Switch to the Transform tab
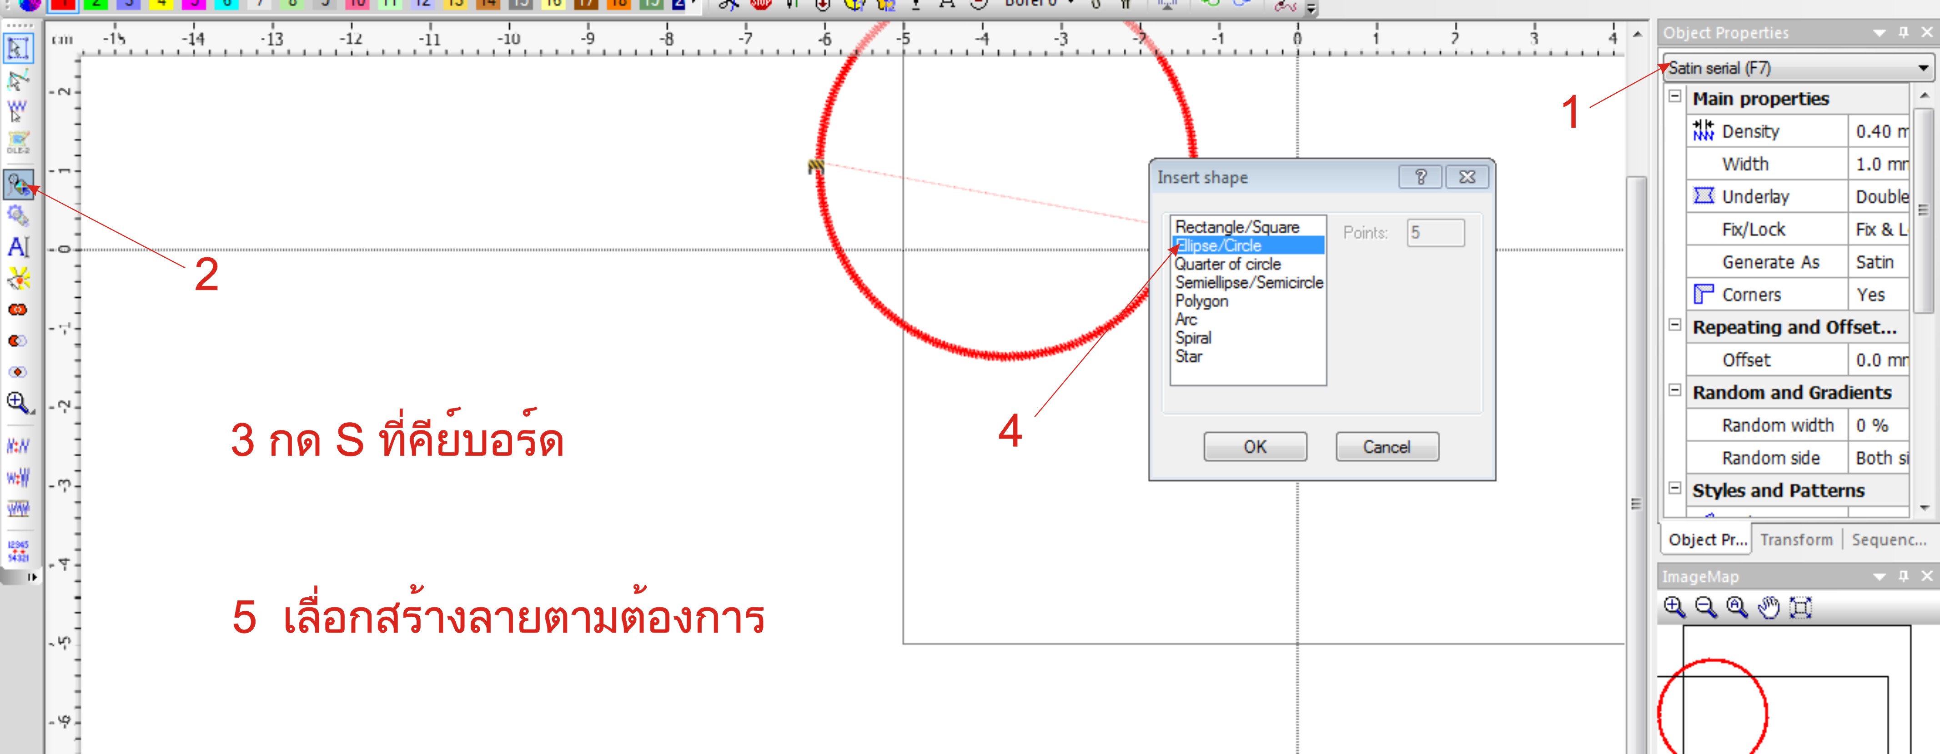Screen dimensions: 1940x754 pos(1796,539)
